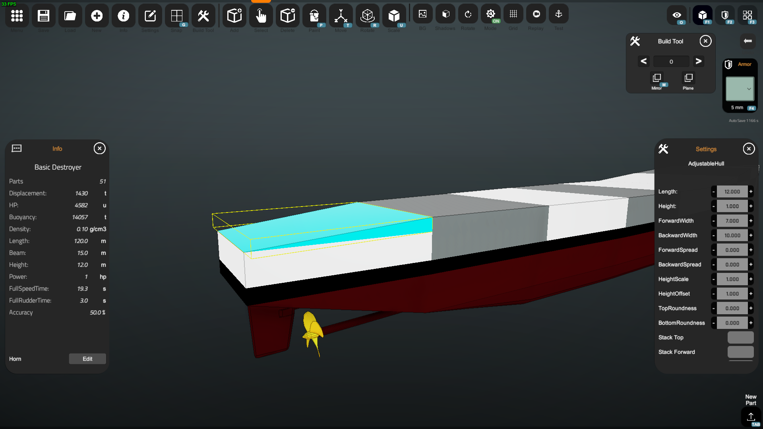Click the Horn Edit button
This screenshot has height=429, width=763.
coord(87,359)
